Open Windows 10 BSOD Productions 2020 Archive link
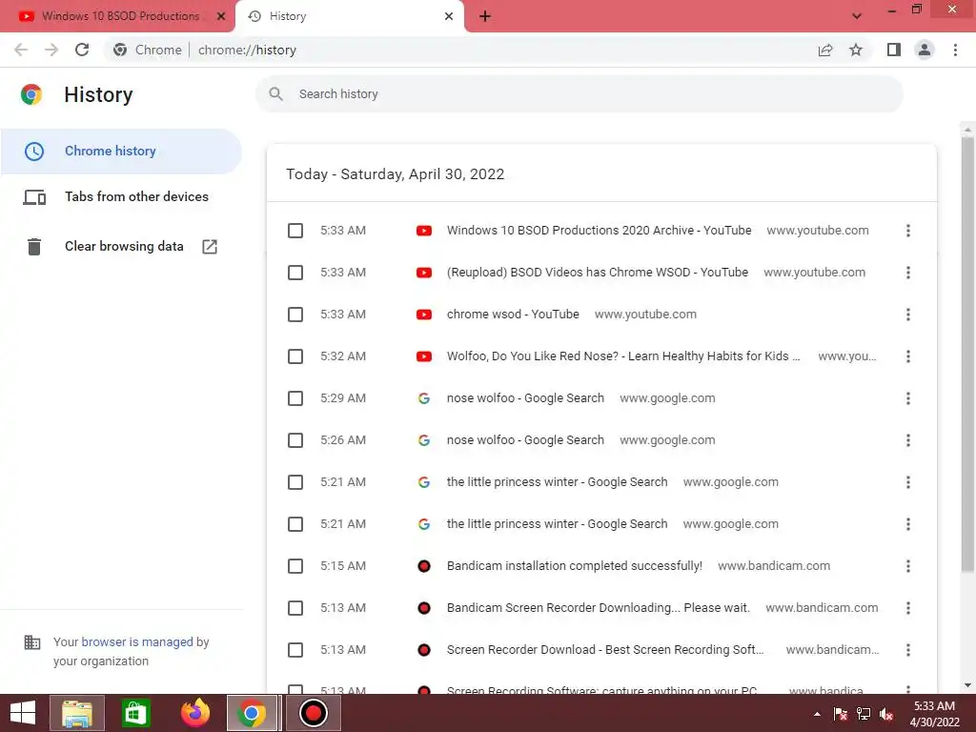 (x=599, y=231)
